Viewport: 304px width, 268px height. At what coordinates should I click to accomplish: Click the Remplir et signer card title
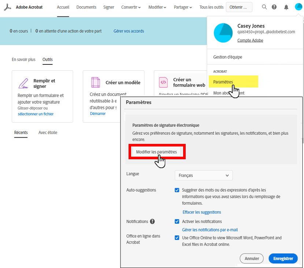(x=44, y=83)
